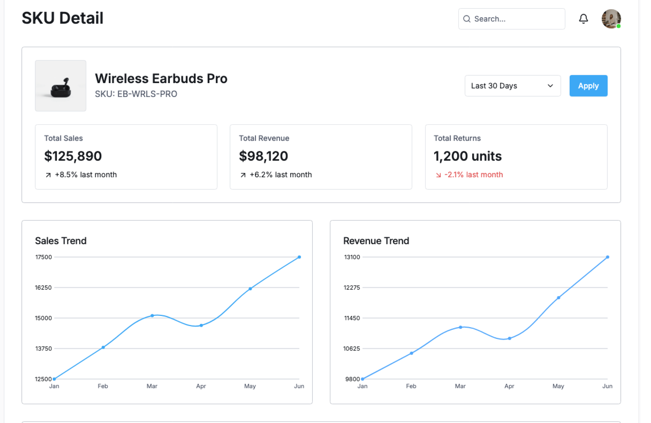Open the user profile avatar
This screenshot has height=423, width=651.
pos(611,19)
